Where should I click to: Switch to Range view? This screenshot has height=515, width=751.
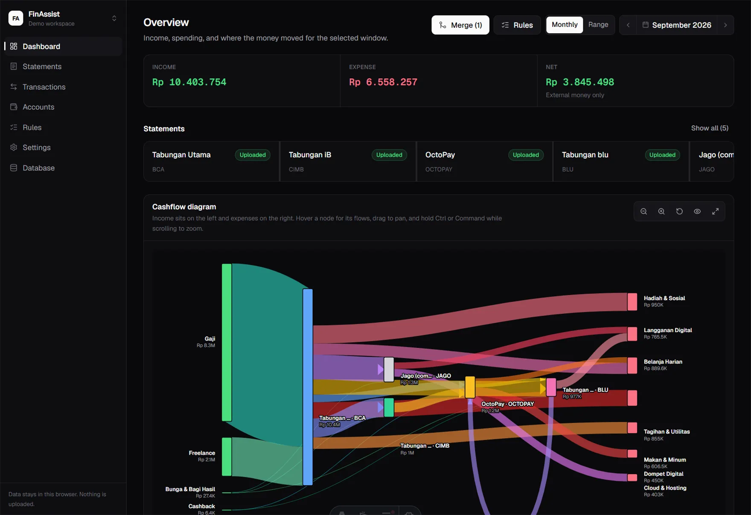point(598,25)
